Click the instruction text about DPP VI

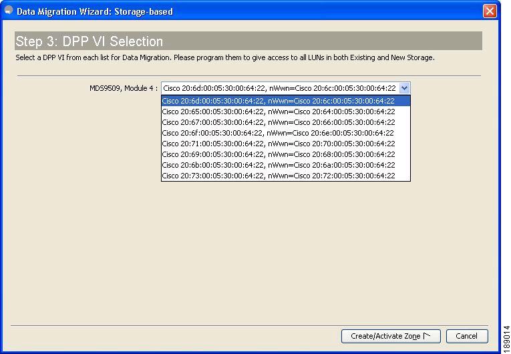pos(225,57)
